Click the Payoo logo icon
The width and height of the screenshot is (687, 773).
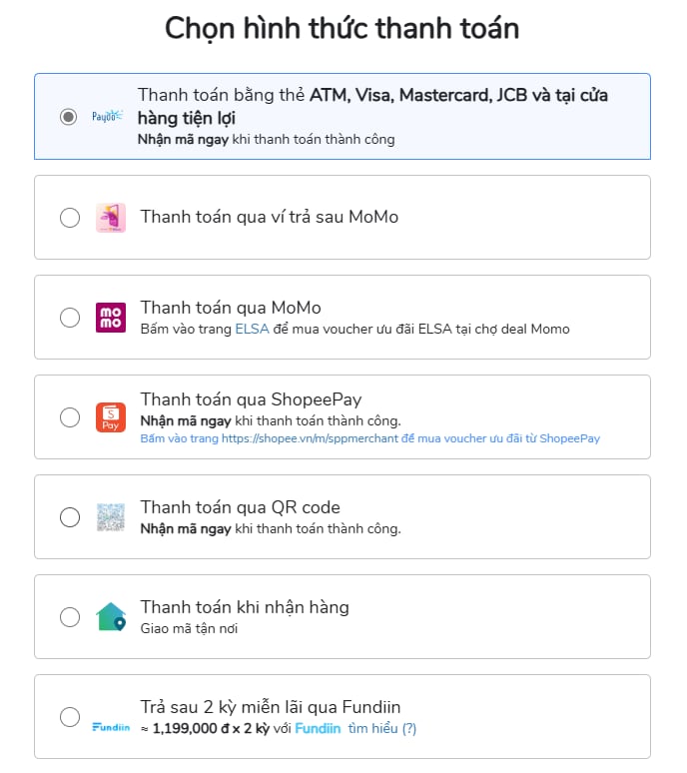tap(108, 117)
